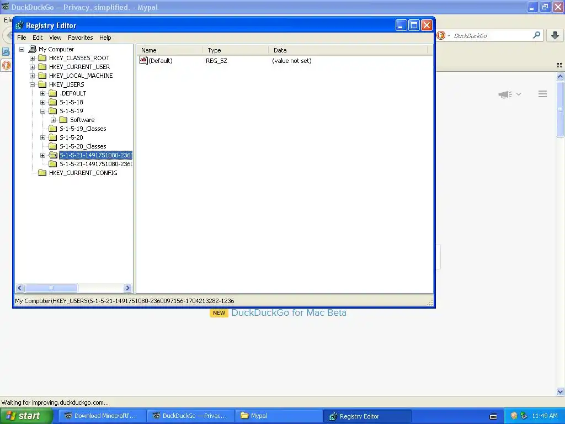Open the Windows start menu
This screenshot has width=565, height=424.
tap(26, 416)
